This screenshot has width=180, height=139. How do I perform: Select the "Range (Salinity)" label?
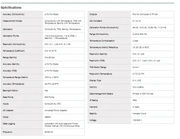[x=10, y=57]
